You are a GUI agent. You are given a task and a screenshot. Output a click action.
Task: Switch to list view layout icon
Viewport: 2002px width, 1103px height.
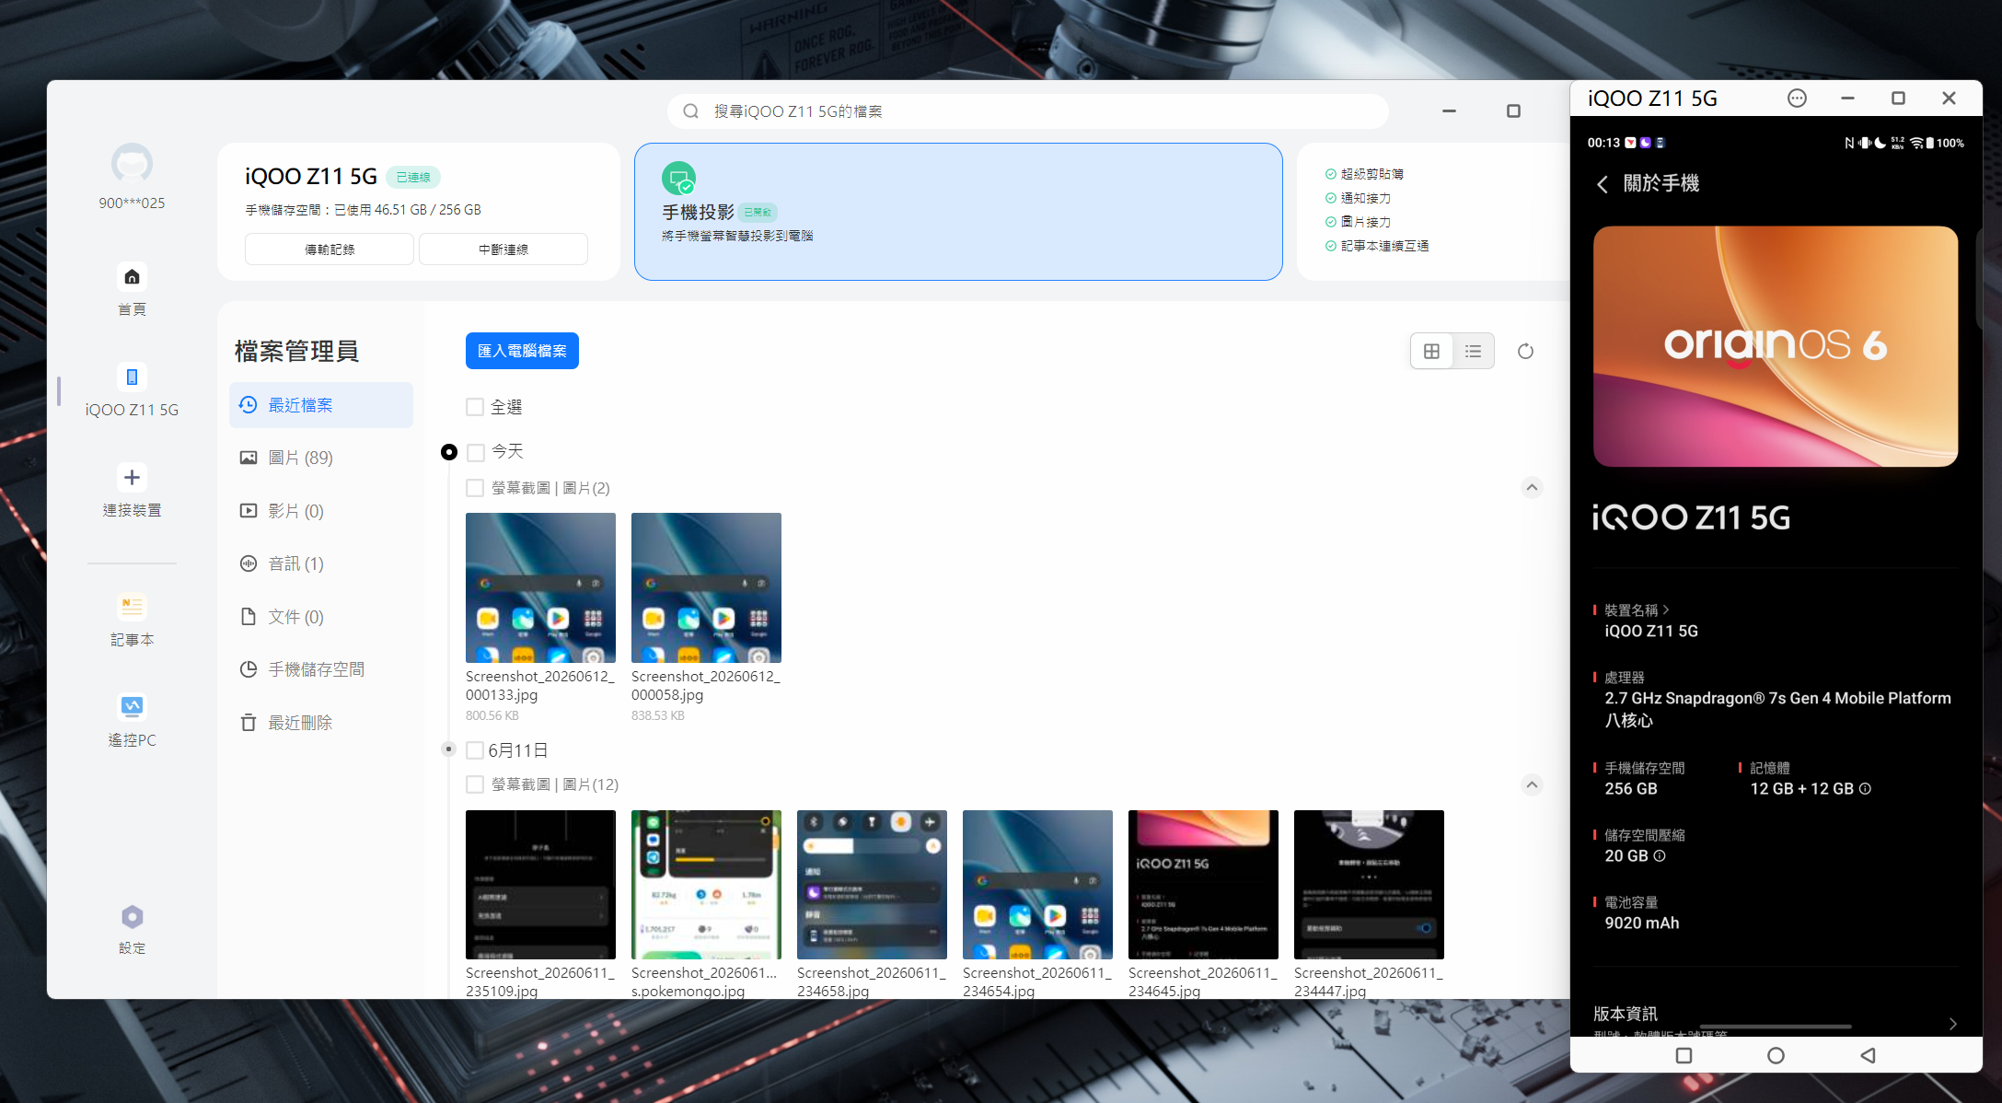[1473, 351]
